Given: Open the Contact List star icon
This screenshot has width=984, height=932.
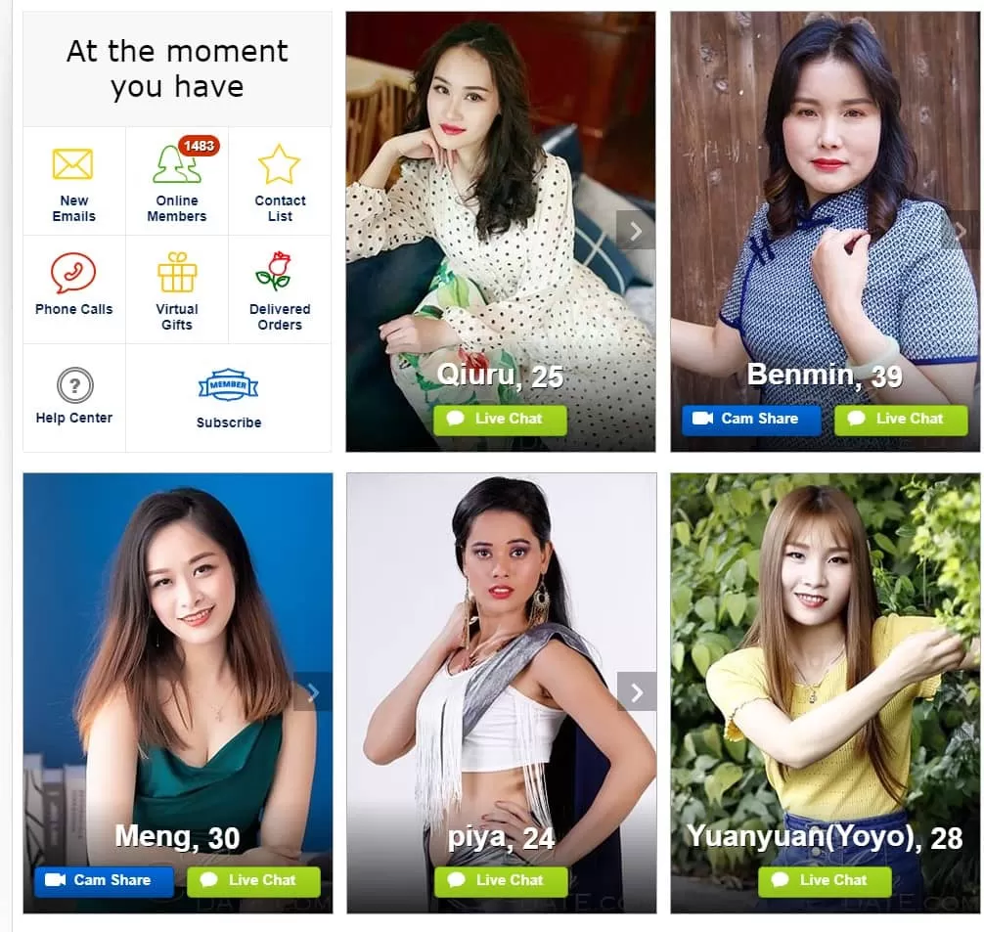Looking at the screenshot, I should coord(280,163).
